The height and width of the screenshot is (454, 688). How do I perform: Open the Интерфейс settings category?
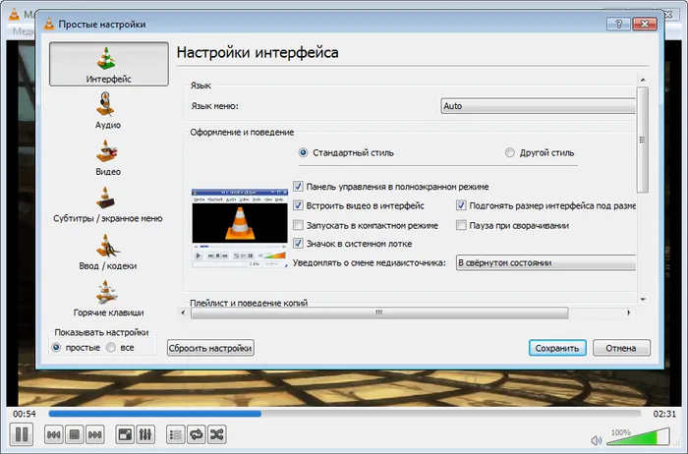109,64
